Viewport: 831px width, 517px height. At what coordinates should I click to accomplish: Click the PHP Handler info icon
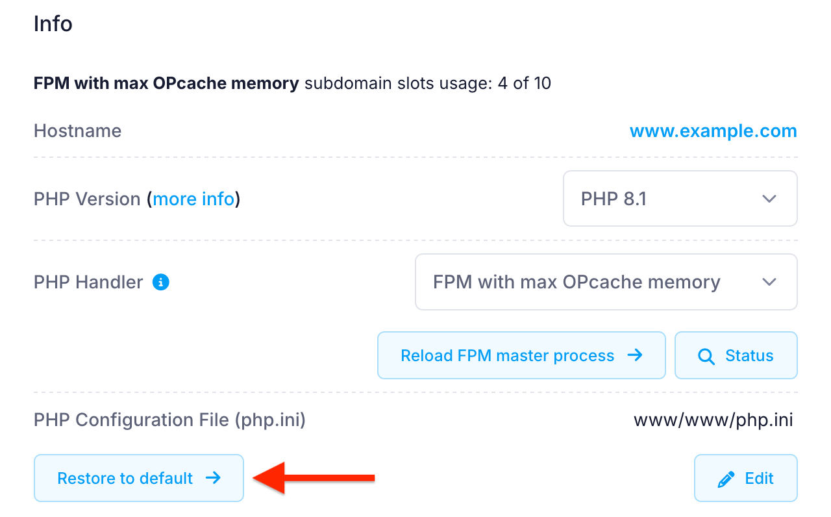tap(160, 282)
